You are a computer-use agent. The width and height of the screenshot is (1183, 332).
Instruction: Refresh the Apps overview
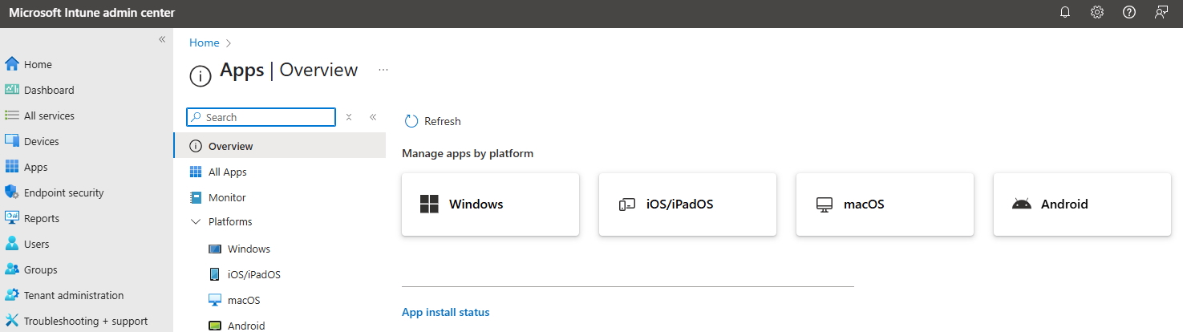(433, 121)
